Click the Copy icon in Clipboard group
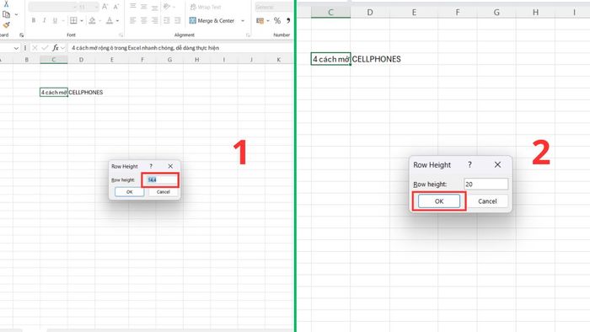 [6, 14]
